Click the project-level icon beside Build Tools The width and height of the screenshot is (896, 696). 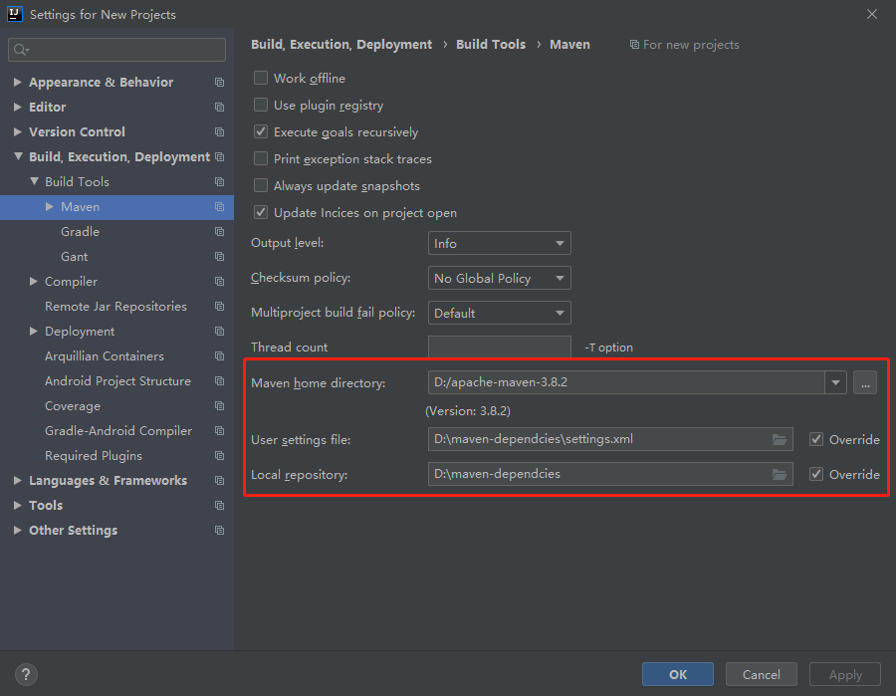click(x=219, y=181)
